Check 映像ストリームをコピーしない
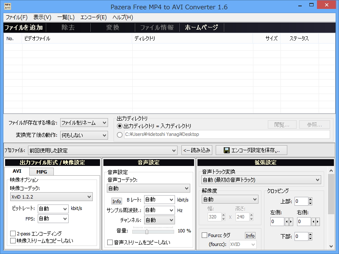The image size is (339, 254). point(13,241)
